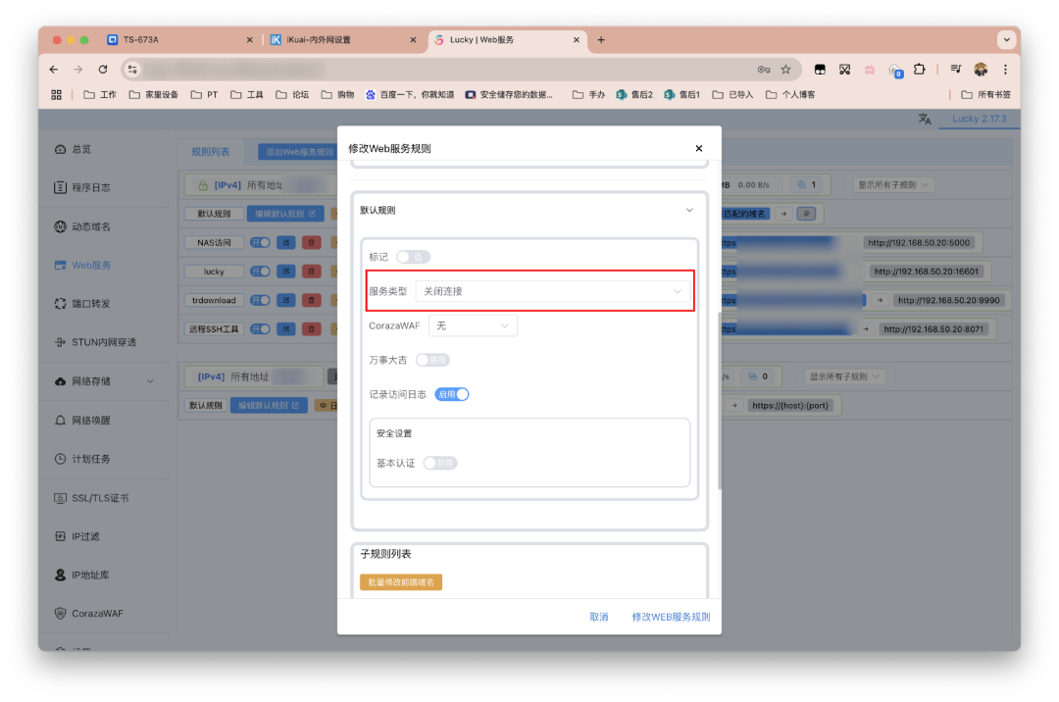Viewport: 1059px width, 702px height.
Task: Open the browser extensions puzzle icon
Action: [x=919, y=70]
